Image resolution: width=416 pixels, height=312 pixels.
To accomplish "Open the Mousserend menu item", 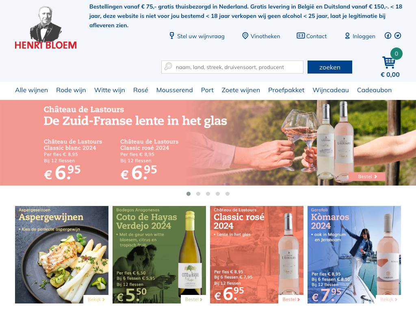I will [175, 90].
